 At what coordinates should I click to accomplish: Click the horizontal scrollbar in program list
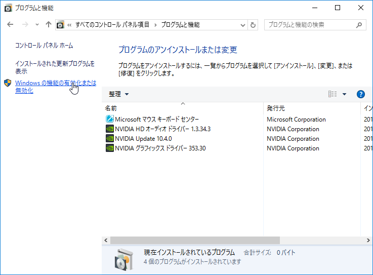tap(195, 240)
